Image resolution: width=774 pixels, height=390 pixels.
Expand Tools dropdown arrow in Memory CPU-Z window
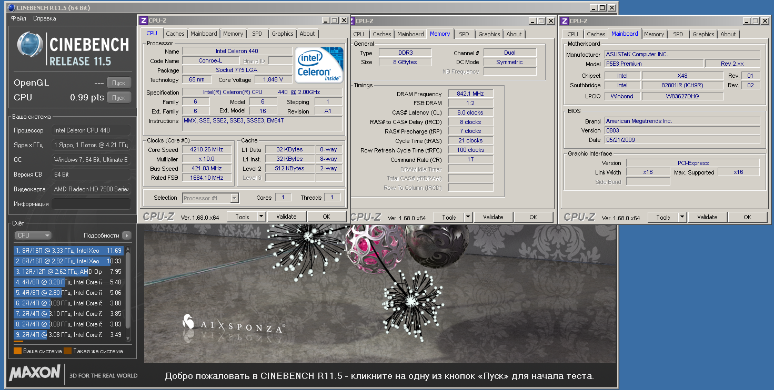468,217
